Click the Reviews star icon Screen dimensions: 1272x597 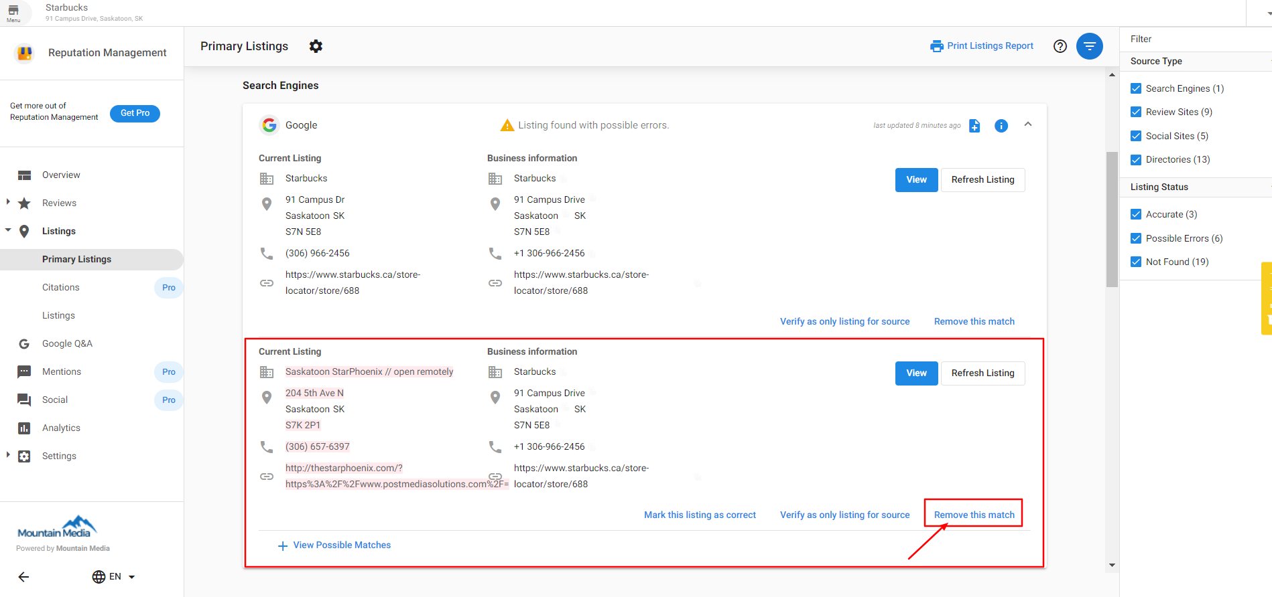click(x=25, y=203)
